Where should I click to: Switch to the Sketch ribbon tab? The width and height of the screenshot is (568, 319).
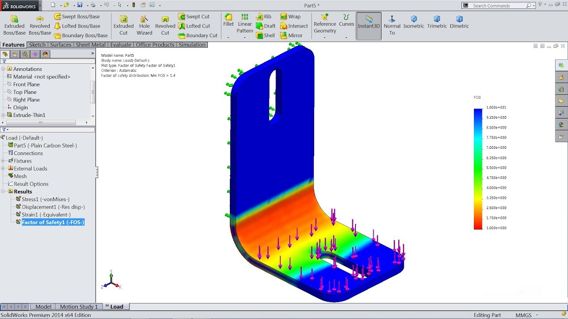pos(37,45)
